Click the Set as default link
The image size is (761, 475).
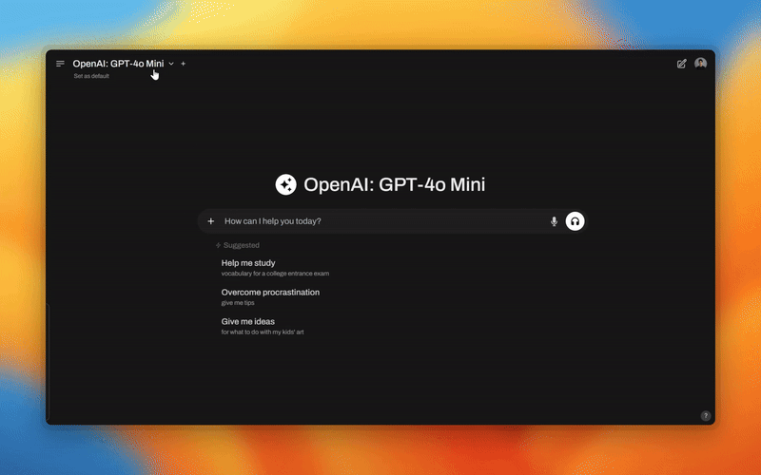91,76
